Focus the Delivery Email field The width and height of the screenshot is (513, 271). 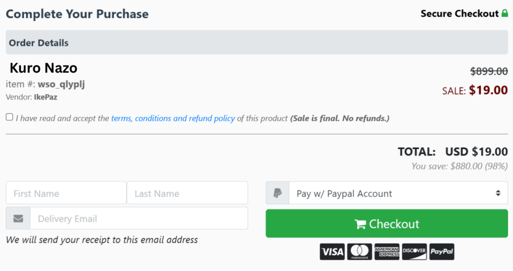pos(139,219)
